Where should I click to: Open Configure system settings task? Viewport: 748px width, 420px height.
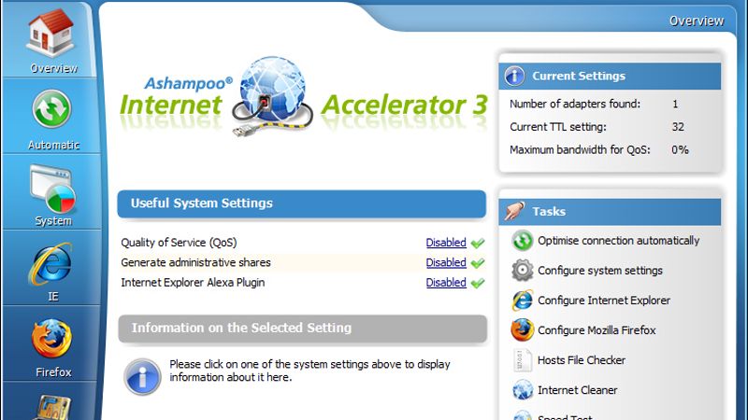pyautogui.click(x=600, y=271)
